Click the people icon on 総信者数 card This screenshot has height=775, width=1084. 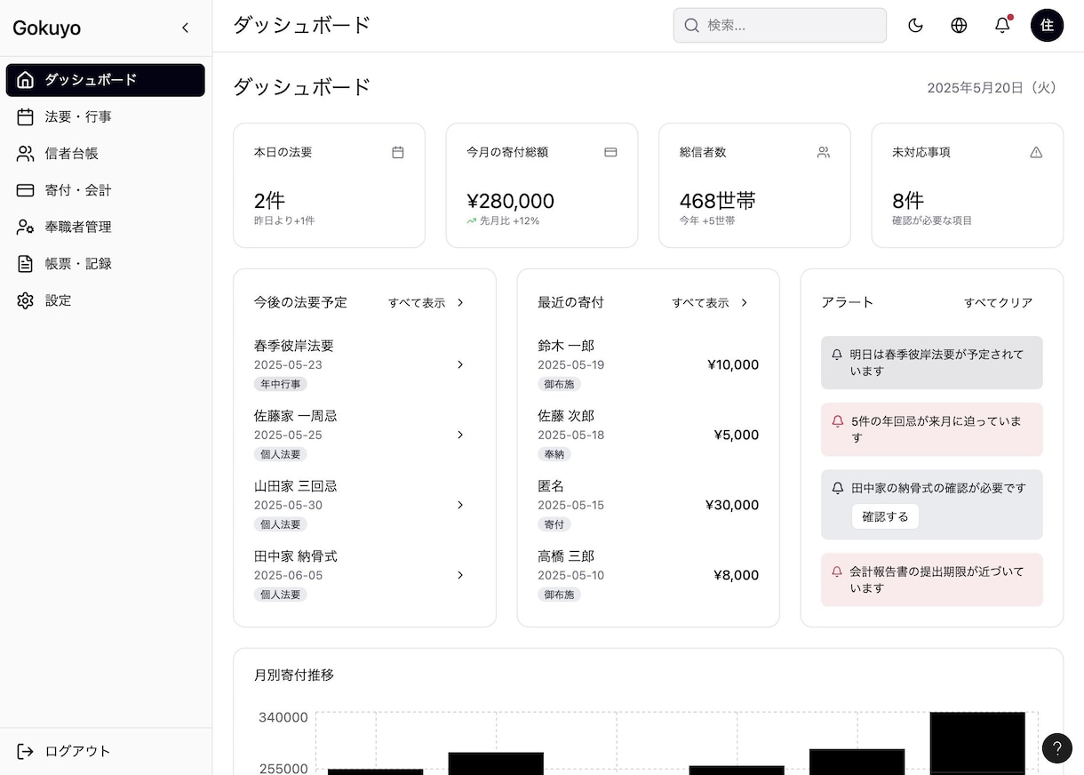coord(824,152)
